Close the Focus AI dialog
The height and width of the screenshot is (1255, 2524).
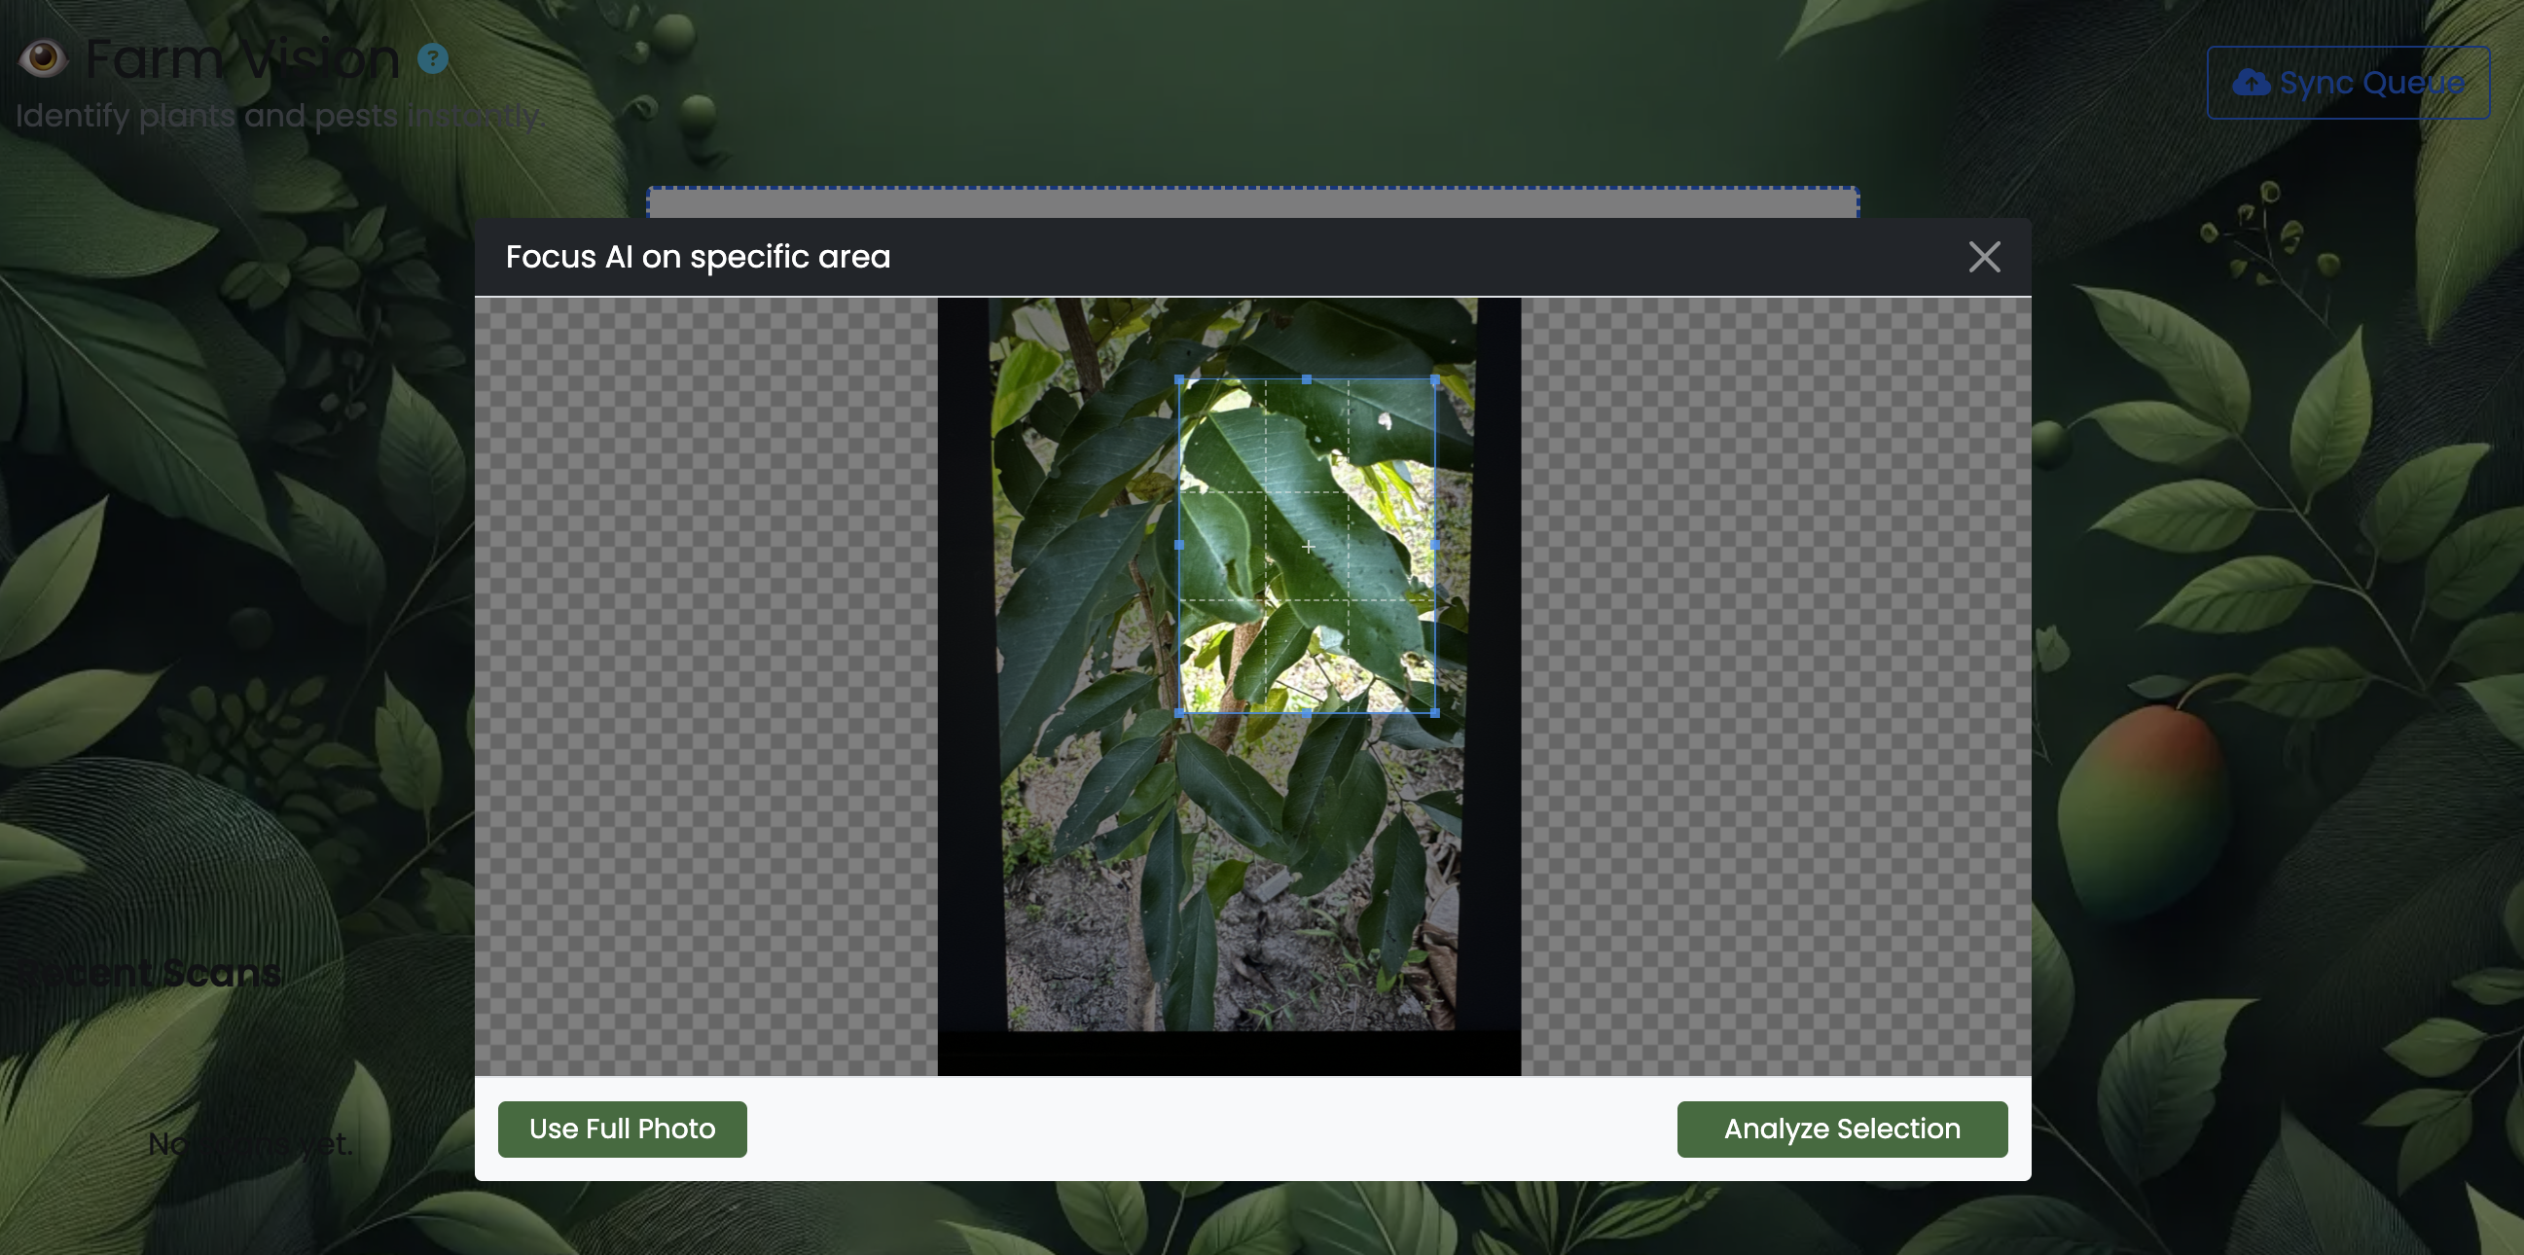click(x=1985, y=257)
